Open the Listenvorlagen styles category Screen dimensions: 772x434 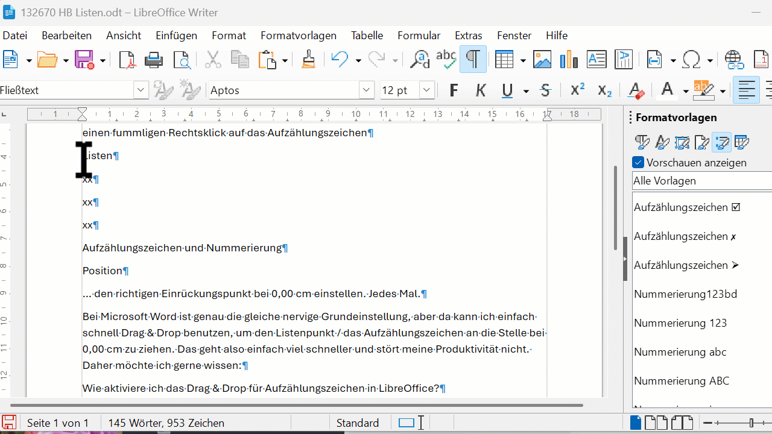click(x=721, y=142)
